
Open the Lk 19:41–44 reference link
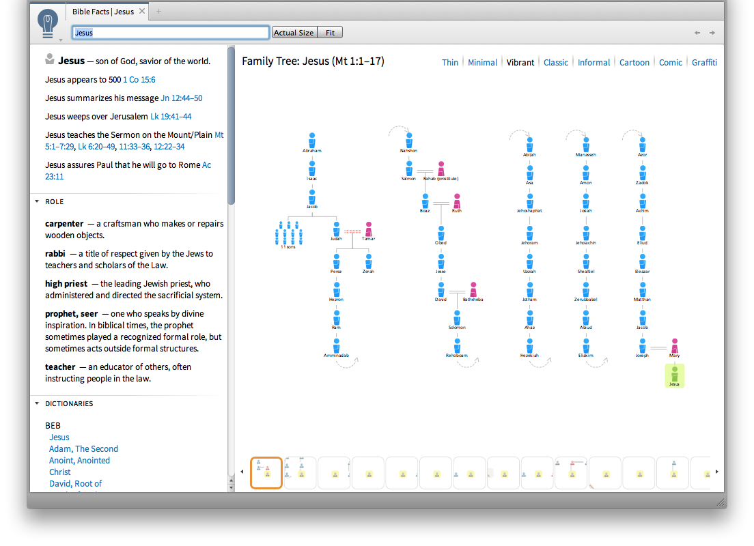(171, 117)
